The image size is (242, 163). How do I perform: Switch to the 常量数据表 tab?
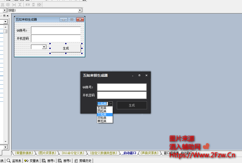[24, 153]
